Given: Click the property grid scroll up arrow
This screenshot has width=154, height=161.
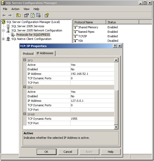Looking at the screenshot, I should click(116, 60).
